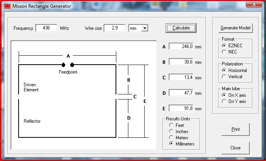
Task: Click the Close button
Action: click(235, 148)
